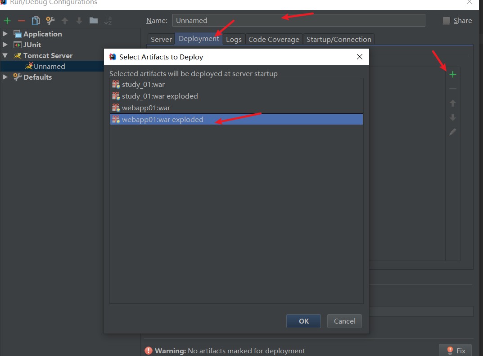Open the Logs tab
The image size is (483, 356).
[x=234, y=40]
